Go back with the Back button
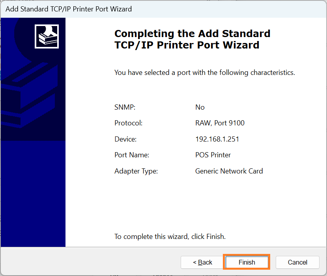The width and height of the screenshot is (327, 276). click(x=202, y=262)
